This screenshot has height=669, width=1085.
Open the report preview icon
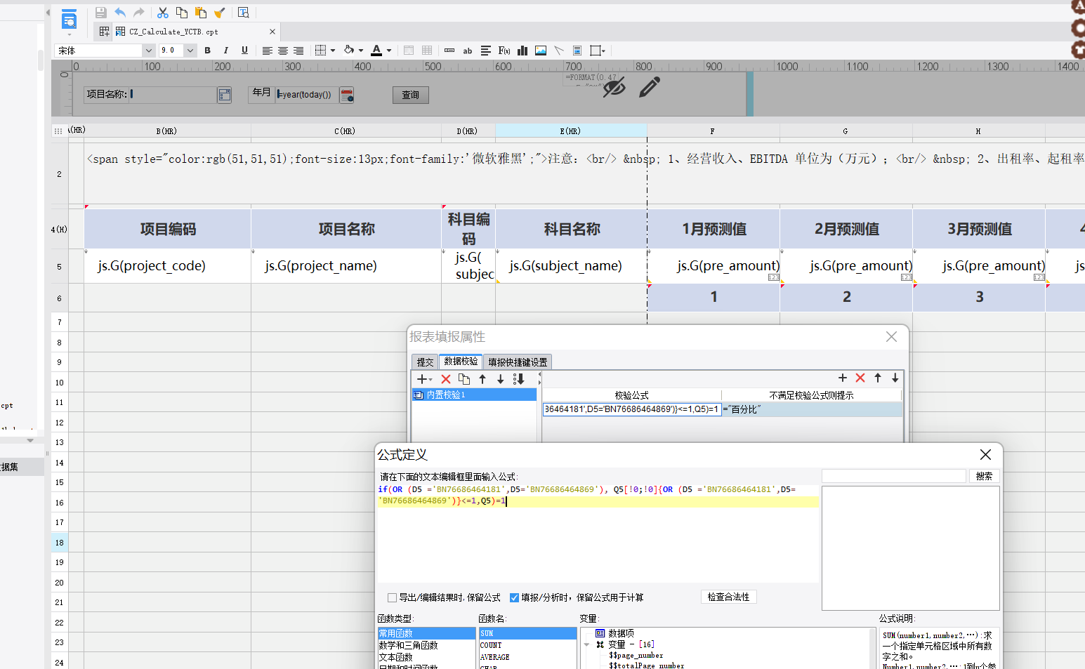point(69,19)
